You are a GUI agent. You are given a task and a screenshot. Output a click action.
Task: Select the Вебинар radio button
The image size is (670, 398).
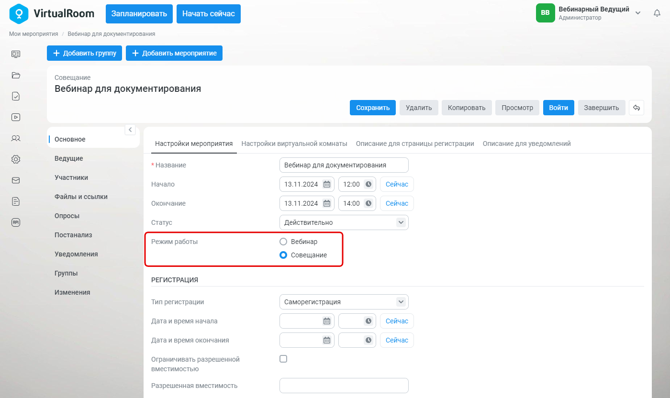[283, 242]
